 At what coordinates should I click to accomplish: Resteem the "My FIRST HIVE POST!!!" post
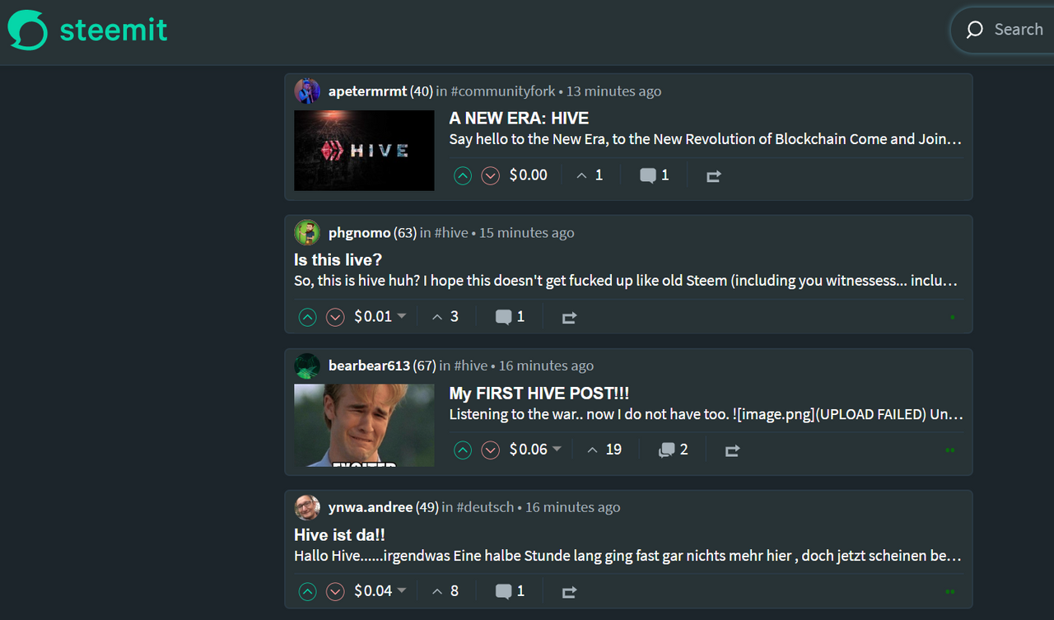(x=732, y=450)
